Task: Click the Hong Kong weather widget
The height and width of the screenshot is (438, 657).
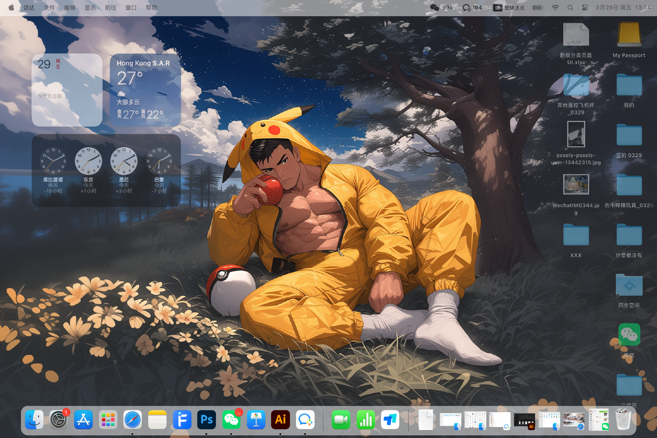Action: click(x=145, y=90)
